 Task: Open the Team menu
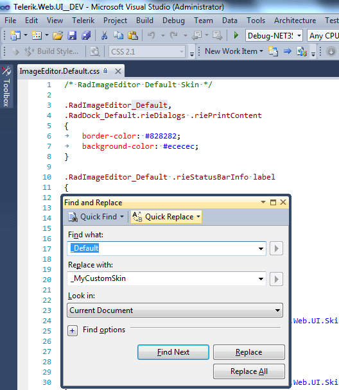pos(204,21)
